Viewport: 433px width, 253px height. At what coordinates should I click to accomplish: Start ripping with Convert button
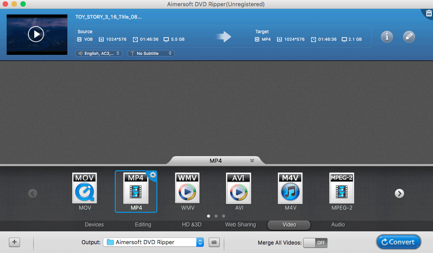point(398,242)
